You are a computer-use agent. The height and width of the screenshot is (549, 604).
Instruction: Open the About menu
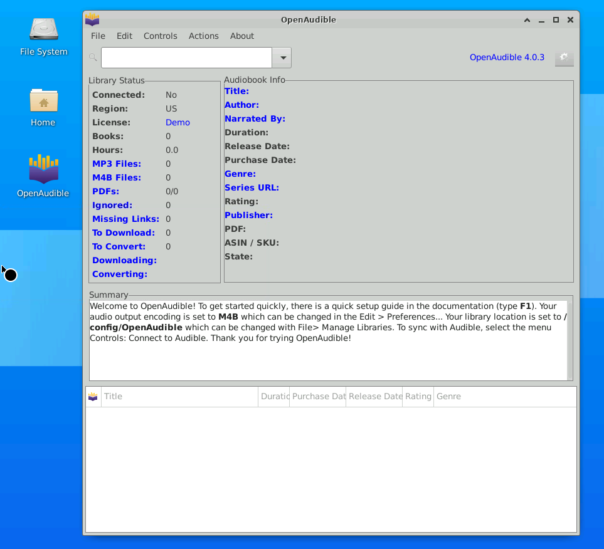pos(242,36)
